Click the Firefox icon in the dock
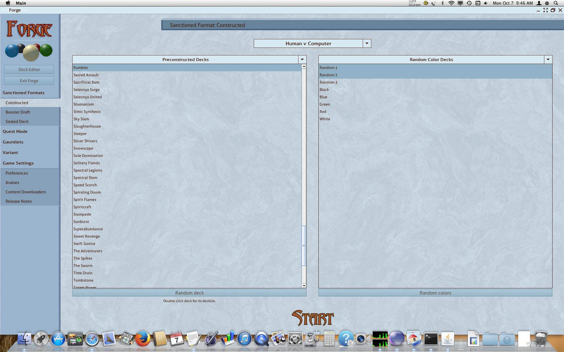564x352 pixels. point(143,339)
